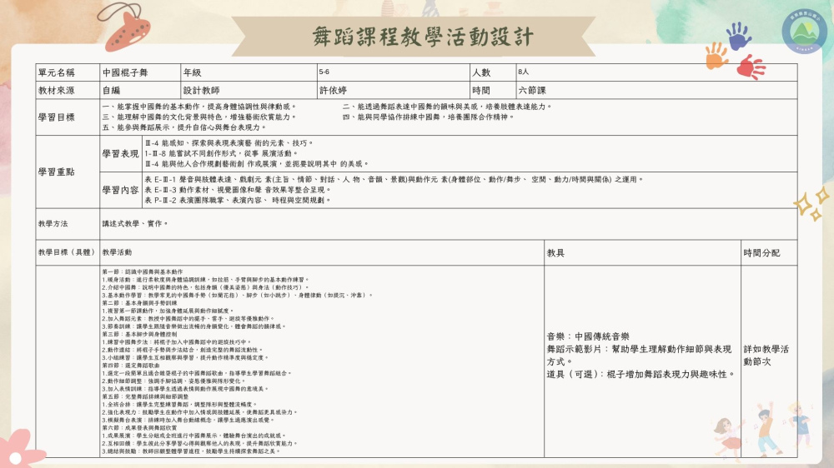834x468 pixels.
Task: Click the red handprint graphic
Action: coord(751,67)
